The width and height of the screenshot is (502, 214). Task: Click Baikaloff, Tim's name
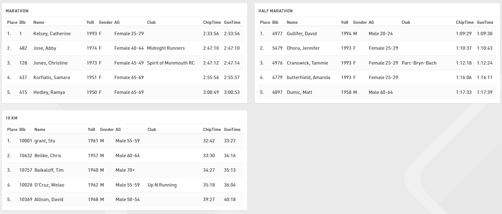tap(49, 170)
